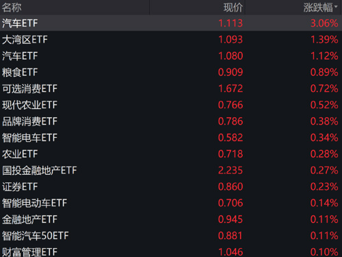Screen dimensions: 342x257
Task: Select the 智能电车ETF row
Action: [171, 138]
